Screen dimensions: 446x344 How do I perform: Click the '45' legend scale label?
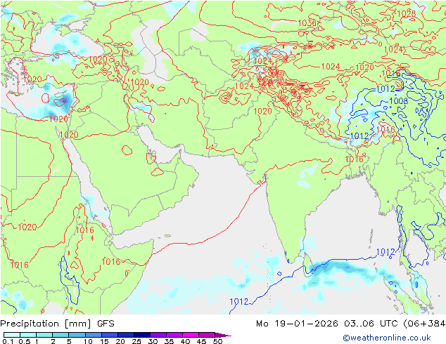click(201, 341)
